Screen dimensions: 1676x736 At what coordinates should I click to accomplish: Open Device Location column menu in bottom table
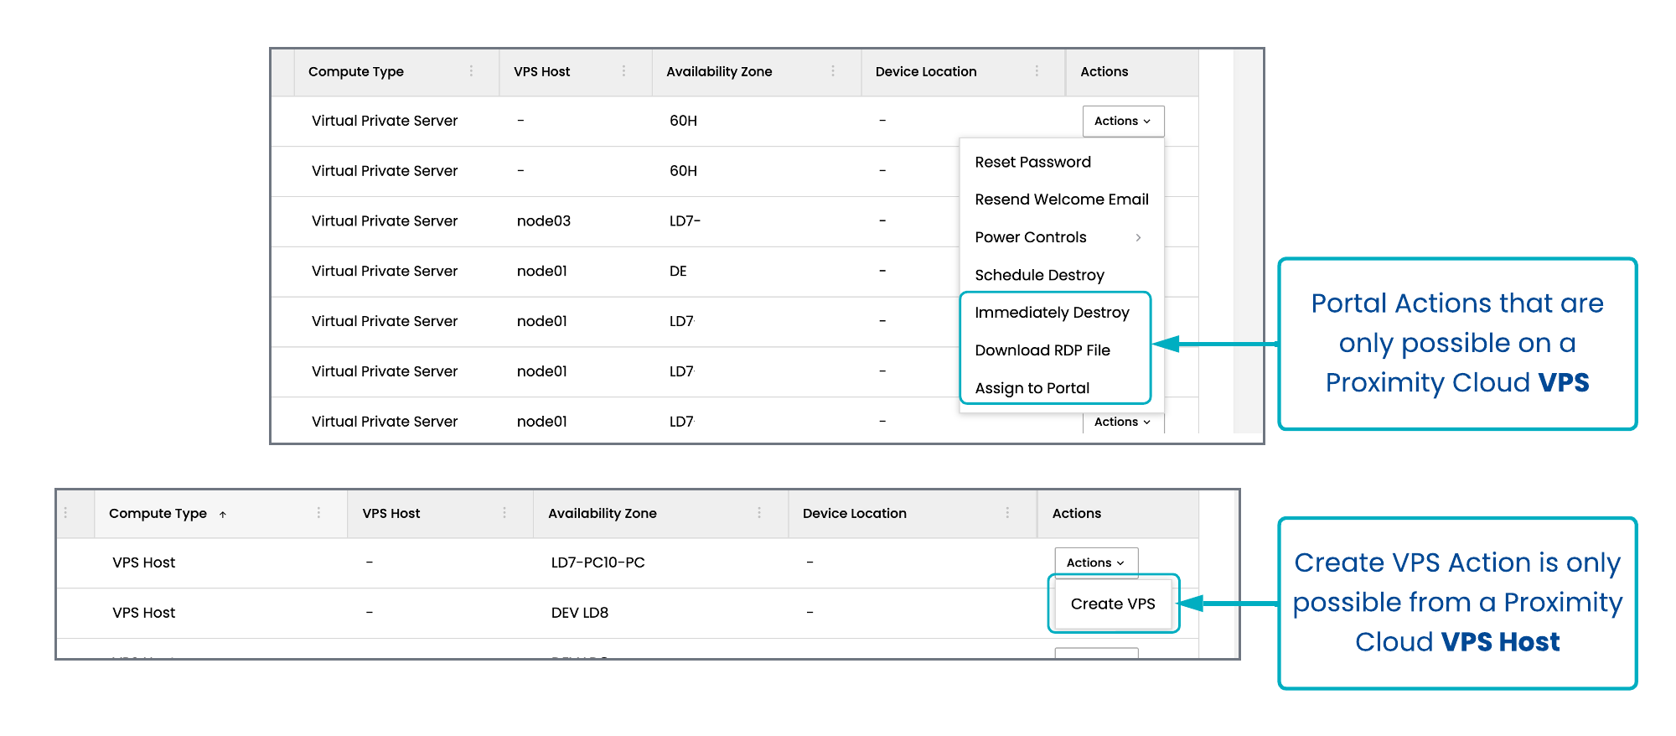[x=1007, y=512]
